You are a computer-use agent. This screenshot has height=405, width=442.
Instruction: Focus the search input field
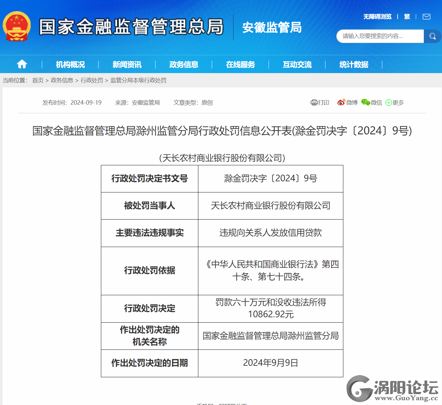tap(380, 36)
